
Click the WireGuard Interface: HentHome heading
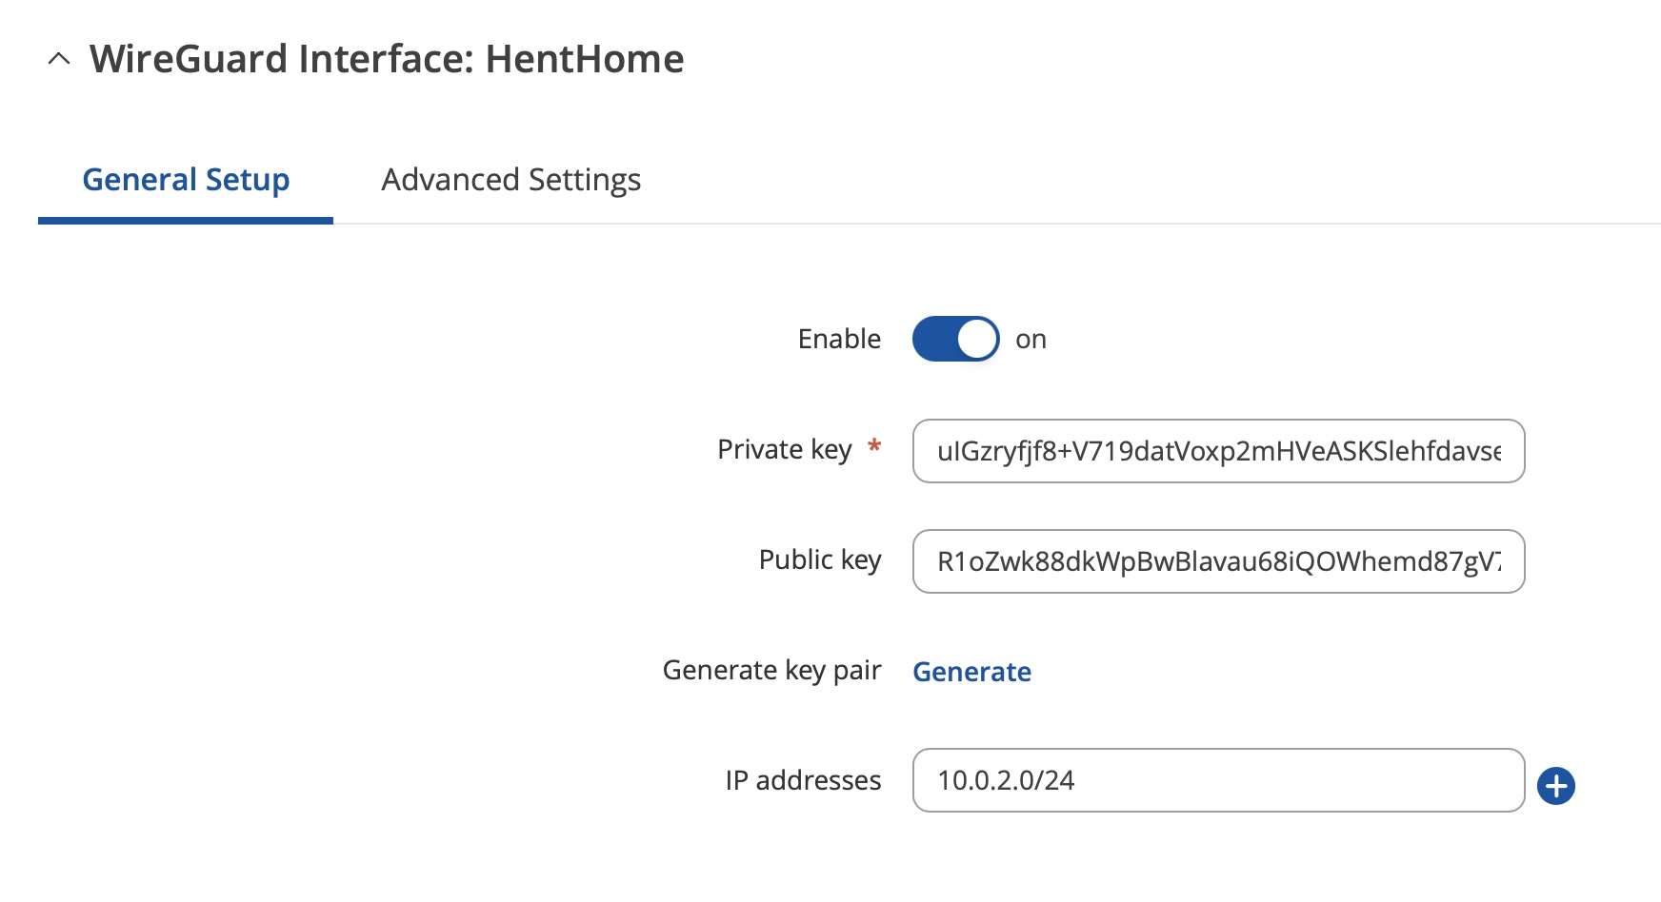387,59
